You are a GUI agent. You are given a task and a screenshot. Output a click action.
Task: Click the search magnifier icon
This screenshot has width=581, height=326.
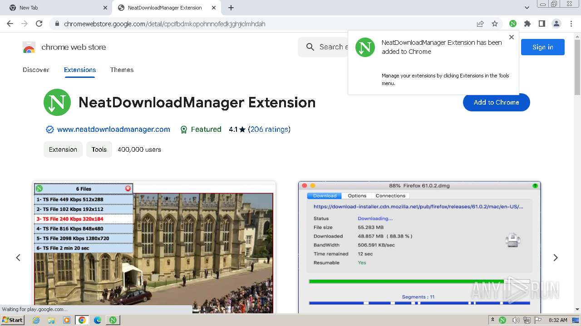click(310, 47)
